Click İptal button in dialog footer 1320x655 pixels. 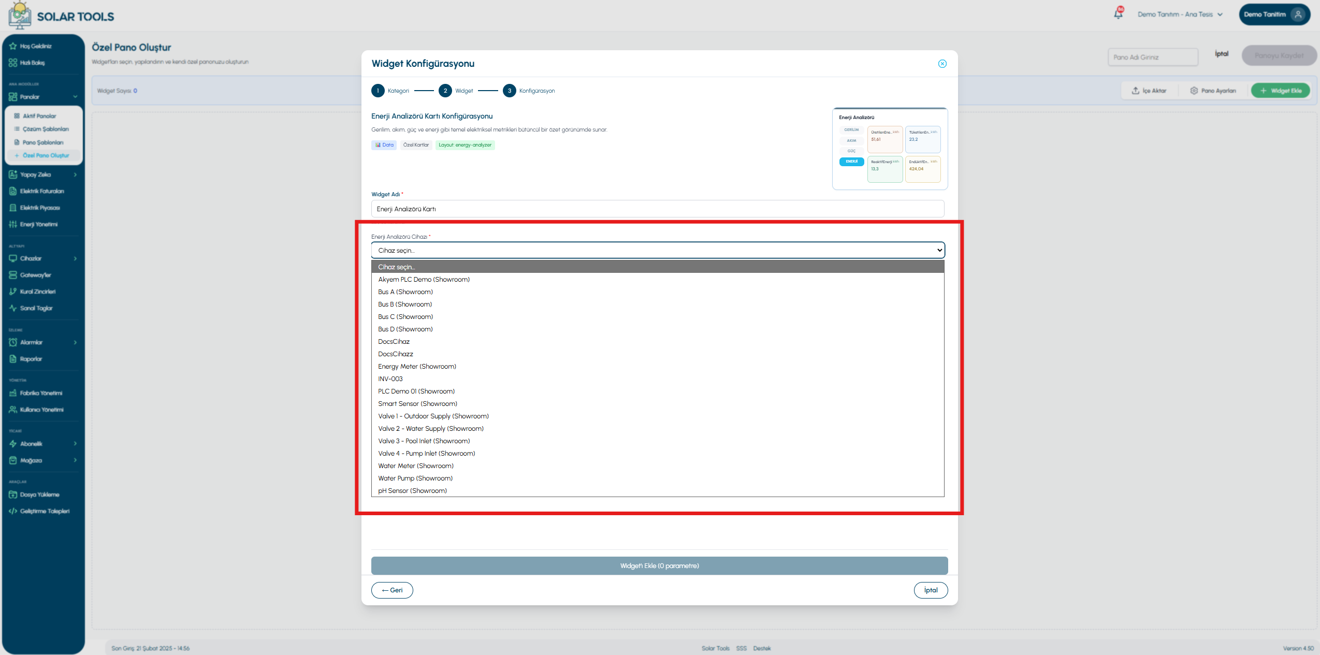(931, 590)
